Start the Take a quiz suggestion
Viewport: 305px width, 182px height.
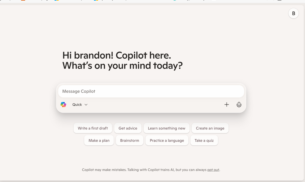click(204, 141)
